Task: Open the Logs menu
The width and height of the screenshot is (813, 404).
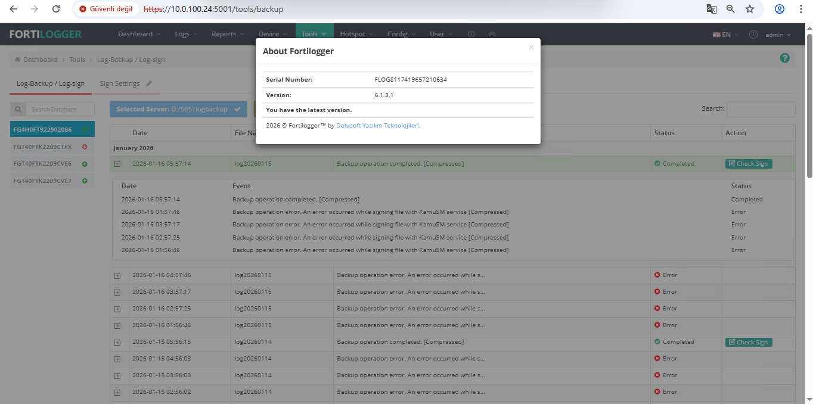Action: pyautogui.click(x=186, y=34)
